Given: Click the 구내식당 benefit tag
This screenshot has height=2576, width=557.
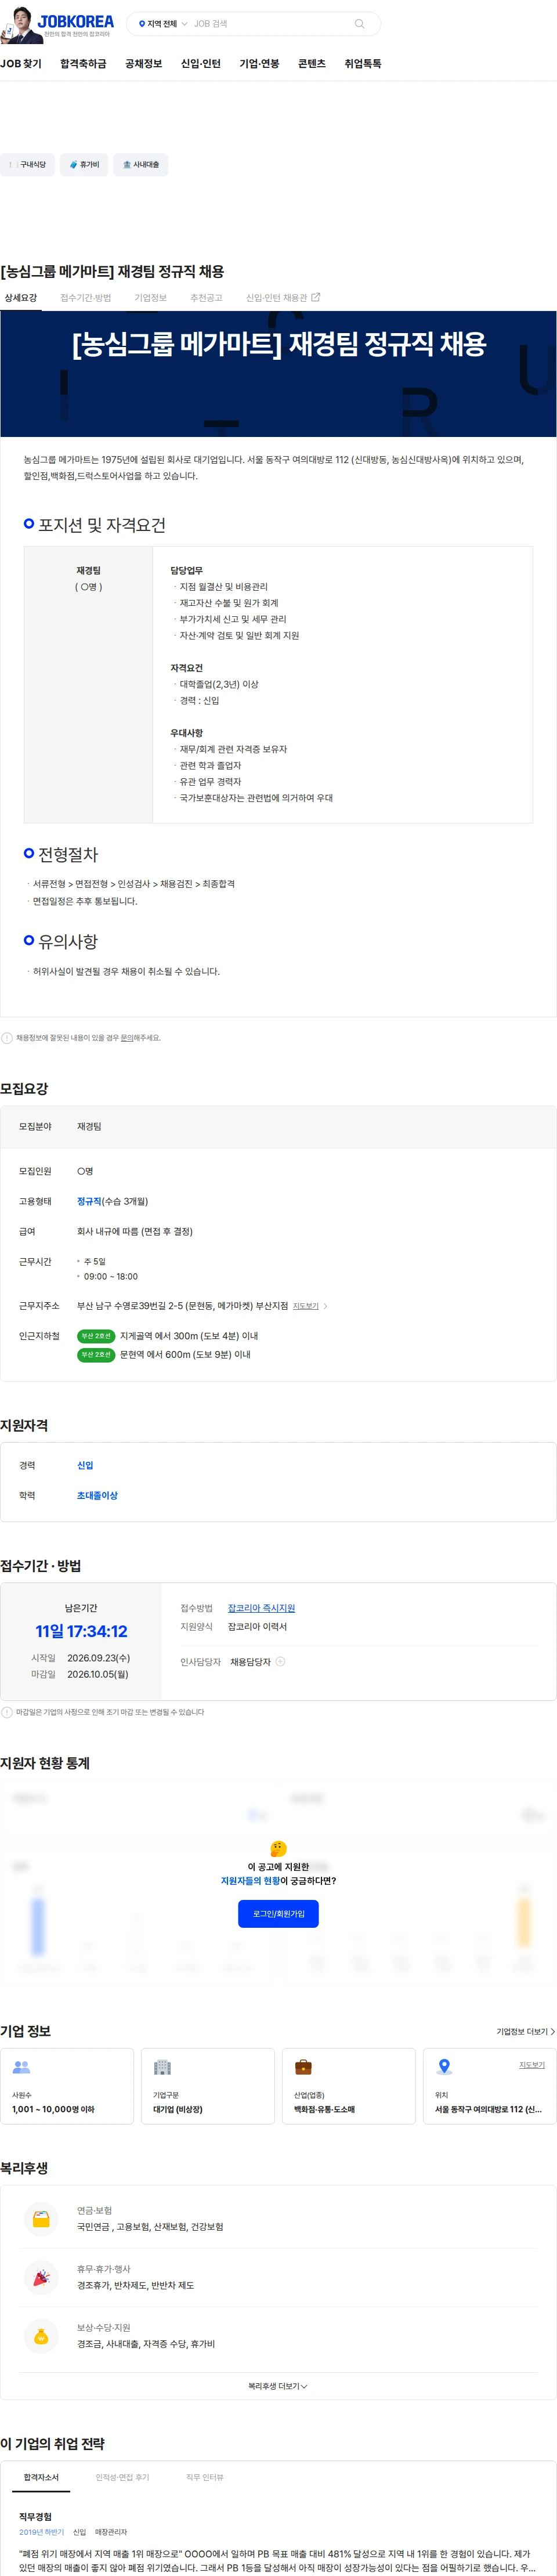Looking at the screenshot, I should click(27, 164).
